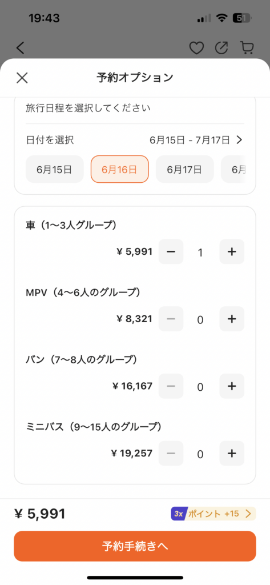Open the share icon in the header
The image size is (270, 585).
pyautogui.click(x=221, y=48)
